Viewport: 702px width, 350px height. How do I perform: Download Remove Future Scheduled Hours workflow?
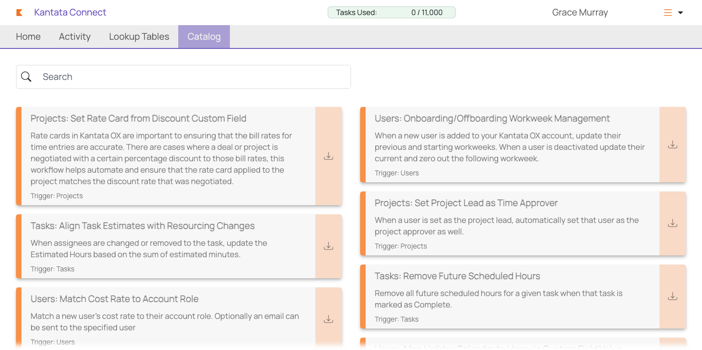[x=672, y=297]
